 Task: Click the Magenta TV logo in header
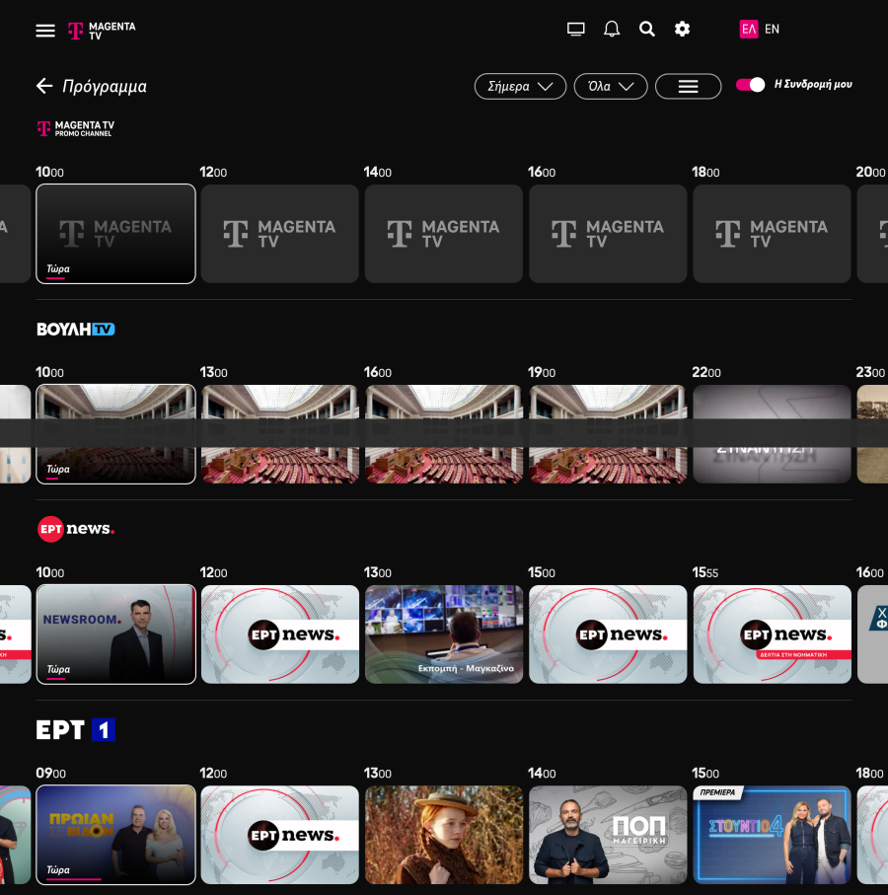(x=102, y=31)
